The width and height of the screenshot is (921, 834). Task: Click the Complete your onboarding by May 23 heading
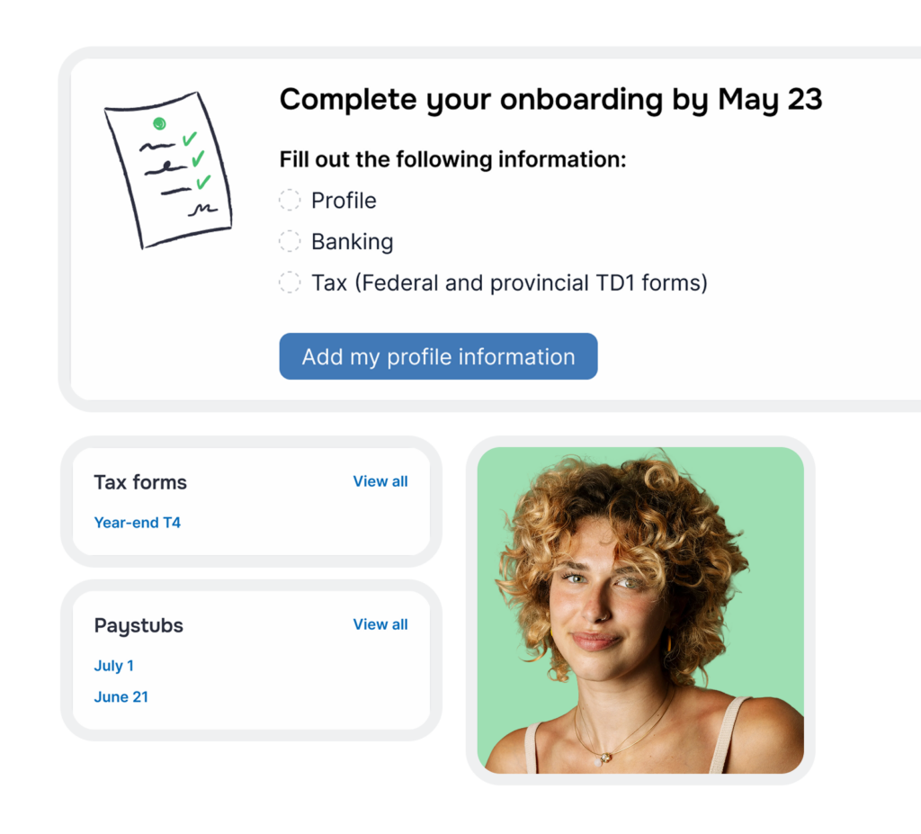click(x=550, y=99)
